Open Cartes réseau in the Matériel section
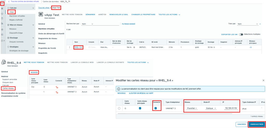266x128 pixels. (8, 88)
